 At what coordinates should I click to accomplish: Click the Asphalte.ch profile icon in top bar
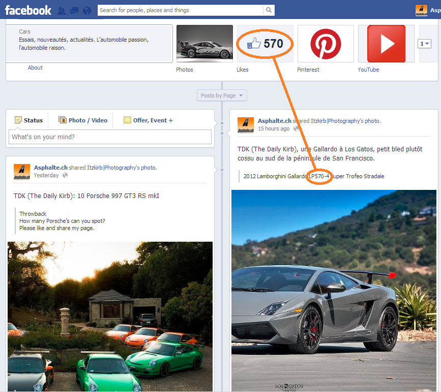click(421, 10)
